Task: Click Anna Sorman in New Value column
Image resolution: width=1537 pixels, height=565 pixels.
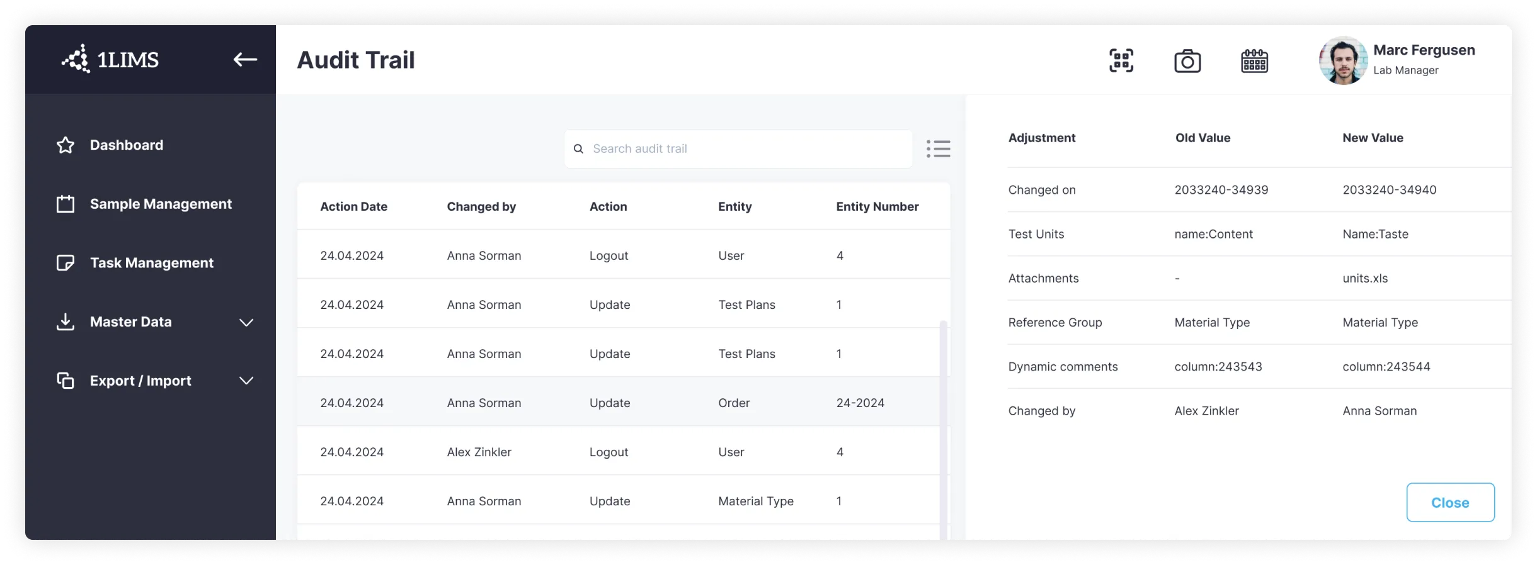Action: pos(1380,411)
